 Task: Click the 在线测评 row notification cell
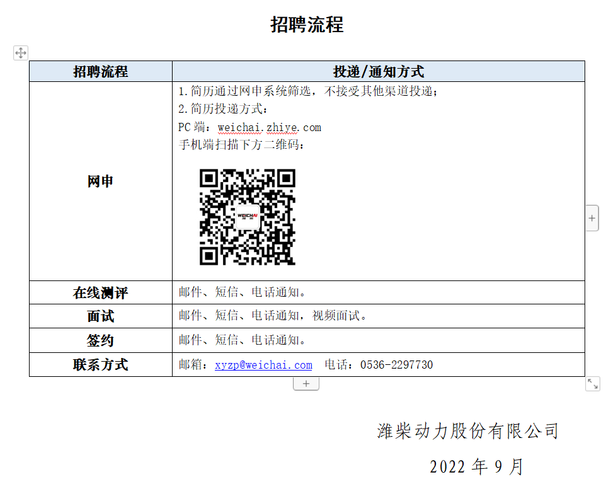379,292
